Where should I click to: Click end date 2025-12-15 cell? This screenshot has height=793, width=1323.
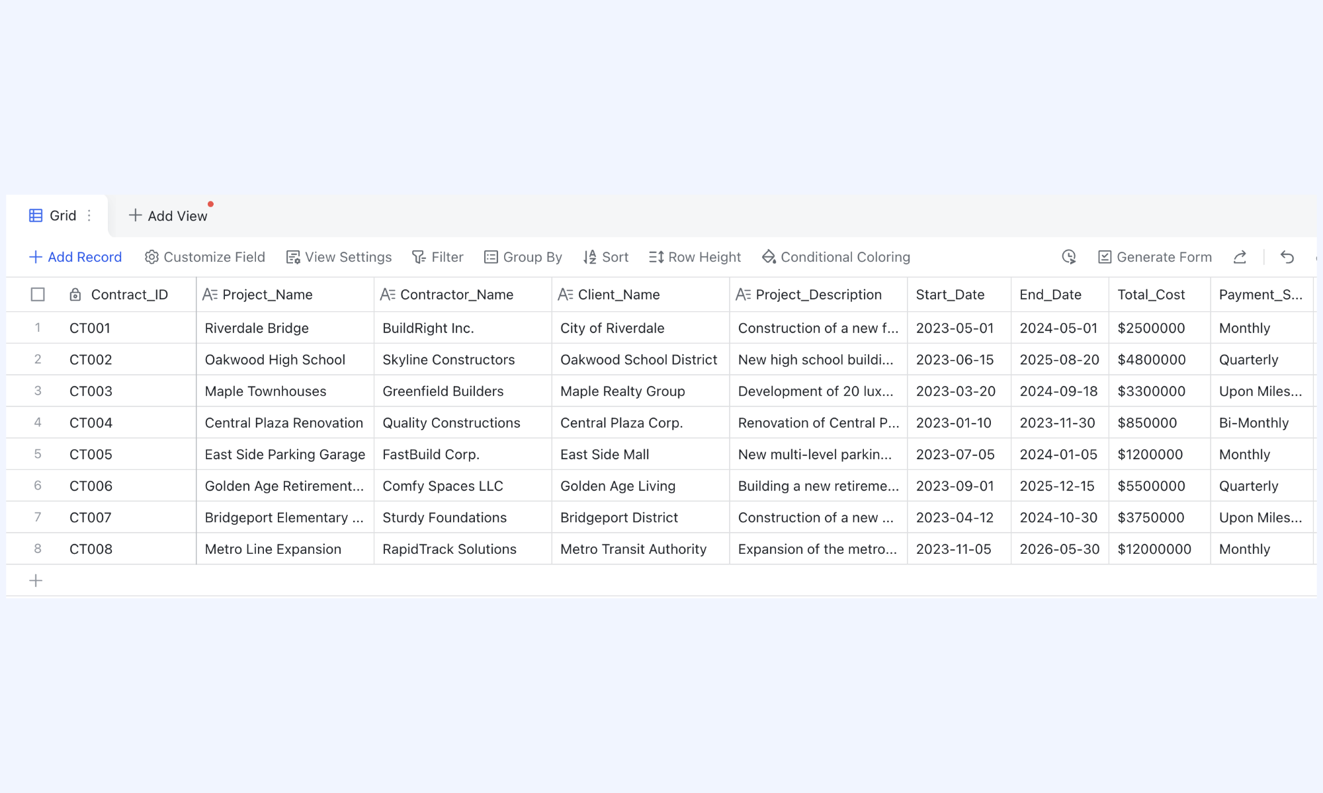(x=1060, y=486)
